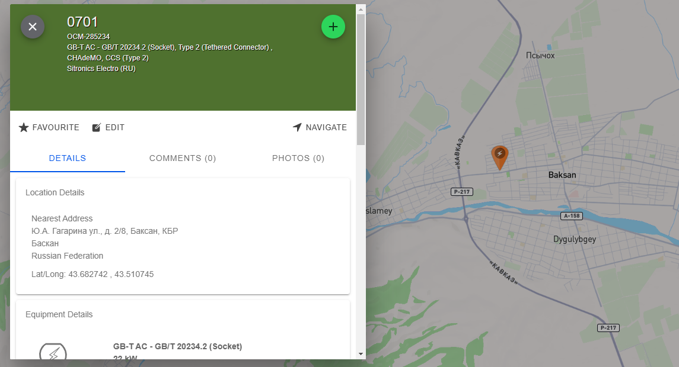
Task: Click the OCM-285234 reference text
Action: pyautogui.click(x=88, y=37)
